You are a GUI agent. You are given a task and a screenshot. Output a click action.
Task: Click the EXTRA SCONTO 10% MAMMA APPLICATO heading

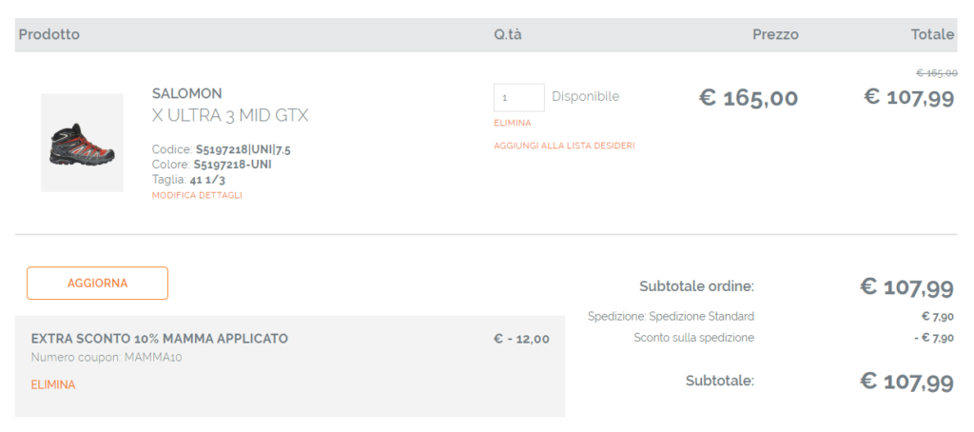tap(160, 339)
